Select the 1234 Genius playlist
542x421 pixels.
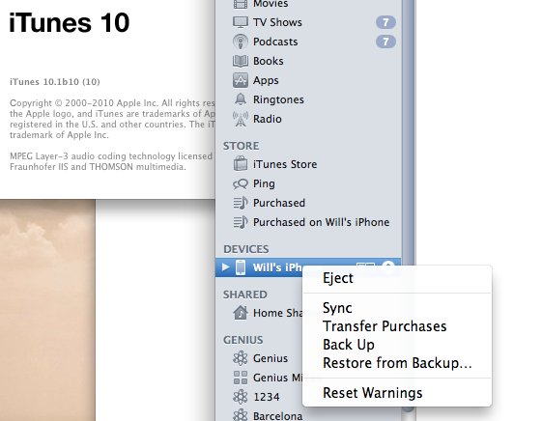(266, 397)
